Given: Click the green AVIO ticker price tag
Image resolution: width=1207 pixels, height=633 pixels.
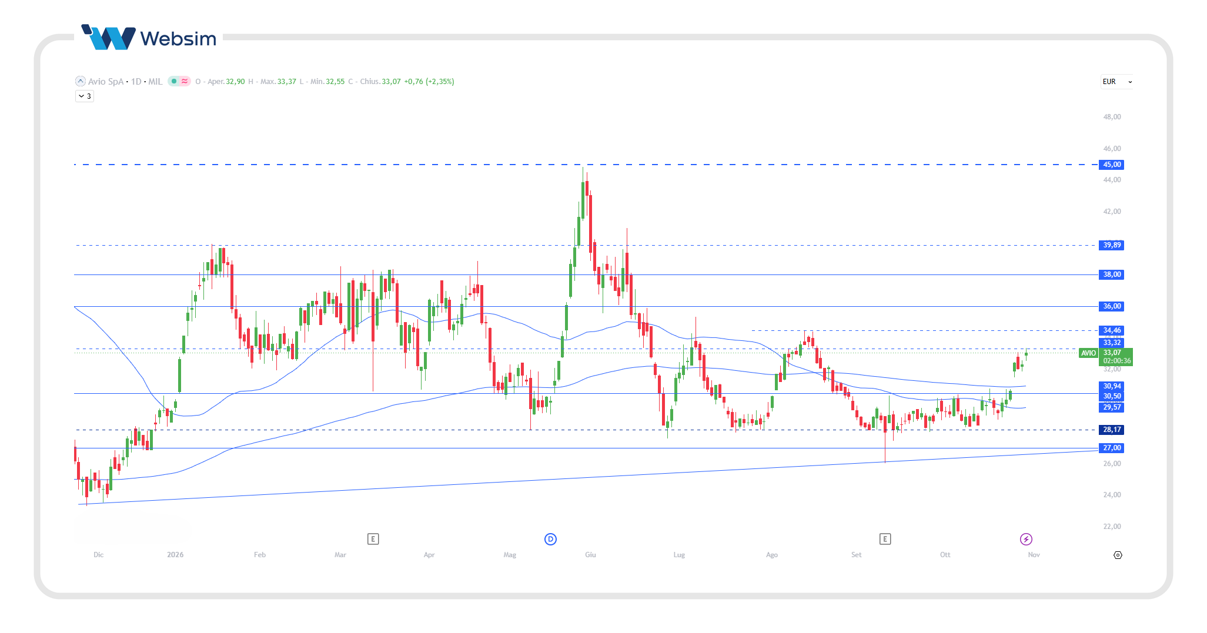Looking at the screenshot, I should [x=1088, y=353].
